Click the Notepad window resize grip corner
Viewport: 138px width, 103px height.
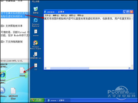pos(132,68)
